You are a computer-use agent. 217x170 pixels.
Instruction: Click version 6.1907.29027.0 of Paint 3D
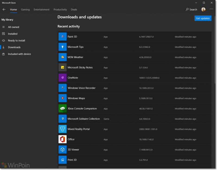pos(146,37)
